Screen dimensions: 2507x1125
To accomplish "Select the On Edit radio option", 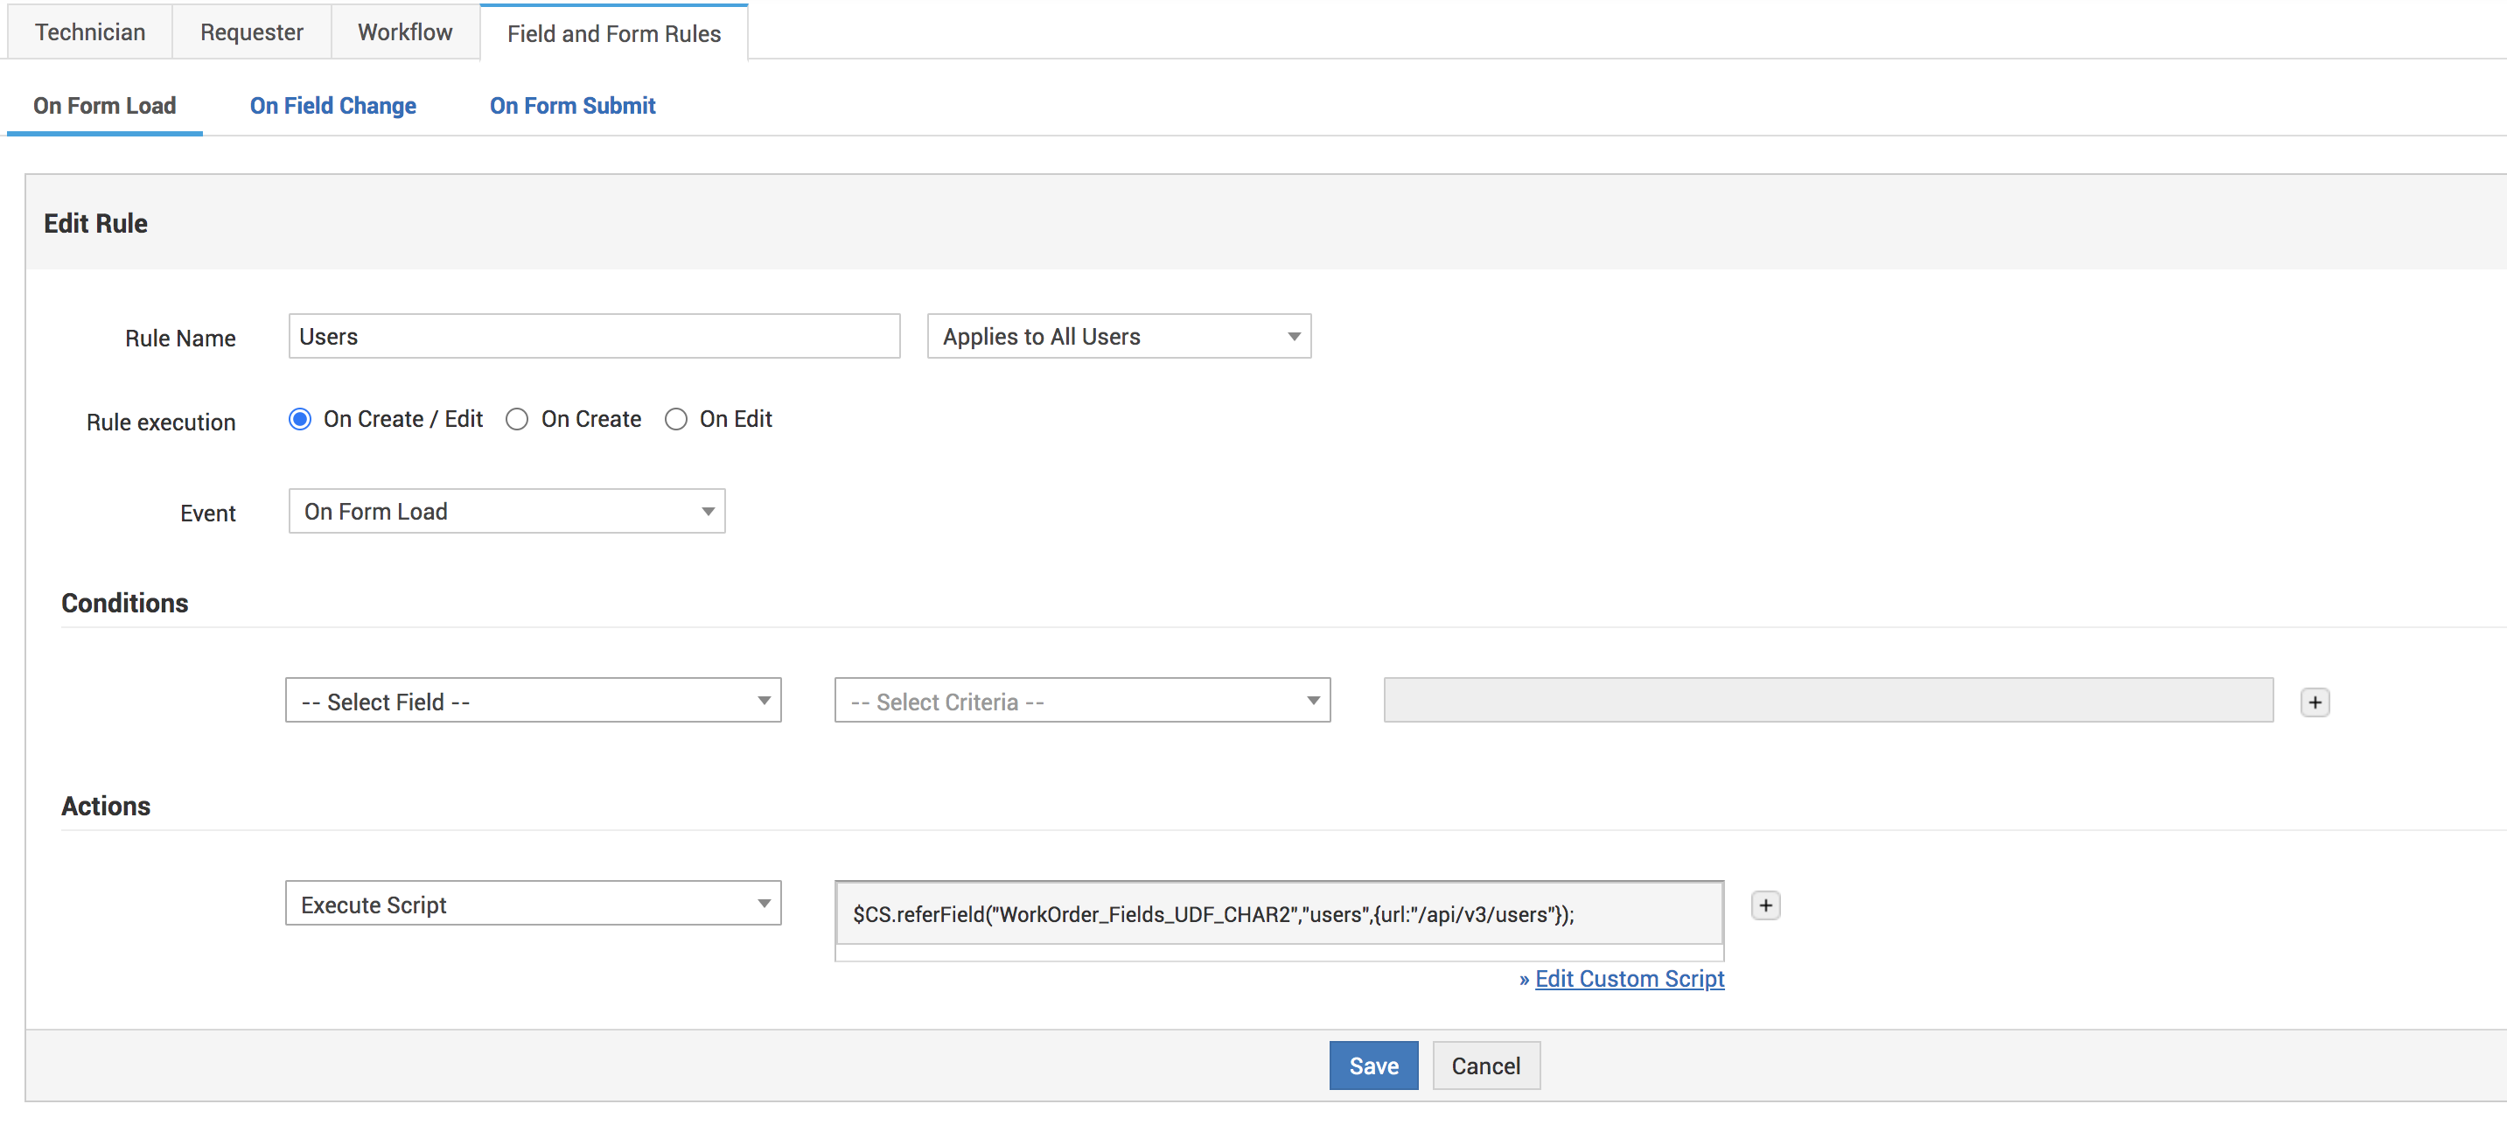I will tap(675, 418).
